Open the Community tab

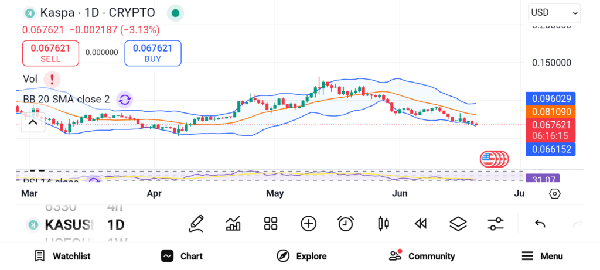coord(422,256)
